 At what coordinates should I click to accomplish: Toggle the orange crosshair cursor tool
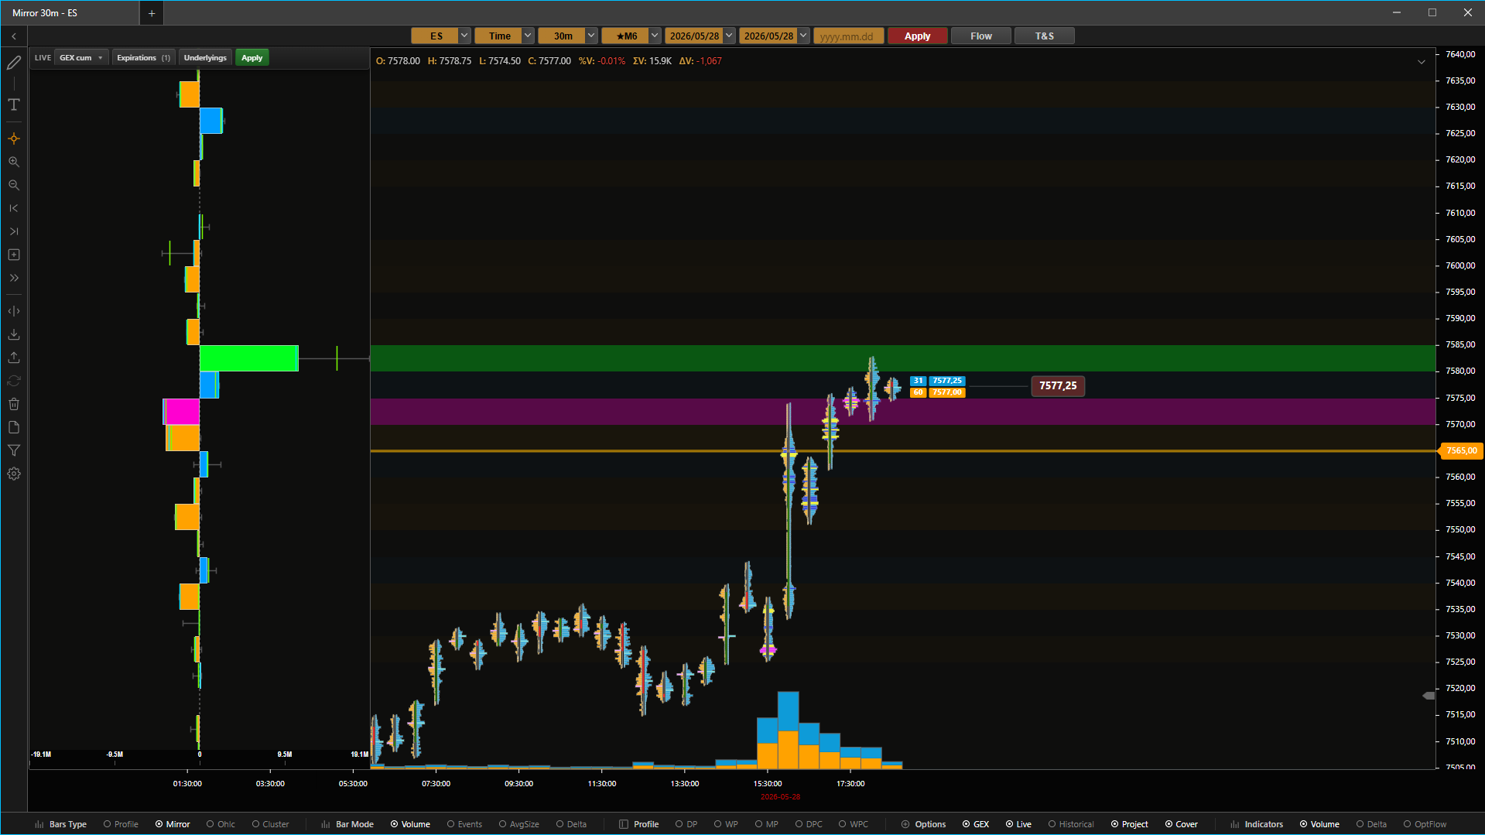tap(14, 139)
